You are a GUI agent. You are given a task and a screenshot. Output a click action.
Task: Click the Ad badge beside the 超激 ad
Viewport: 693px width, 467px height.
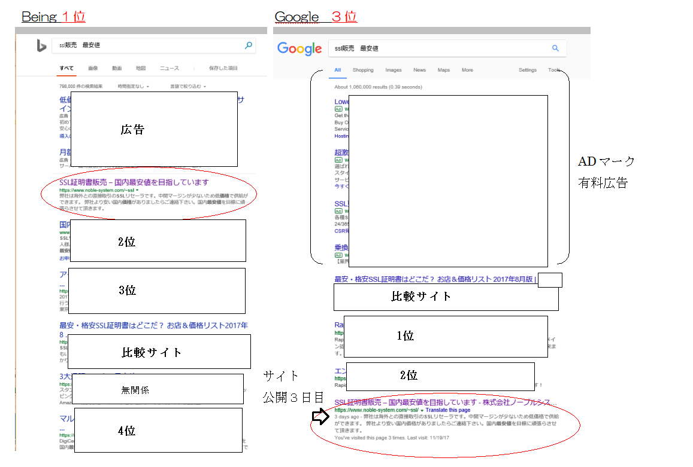pyautogui.click(x=337, y=161)
